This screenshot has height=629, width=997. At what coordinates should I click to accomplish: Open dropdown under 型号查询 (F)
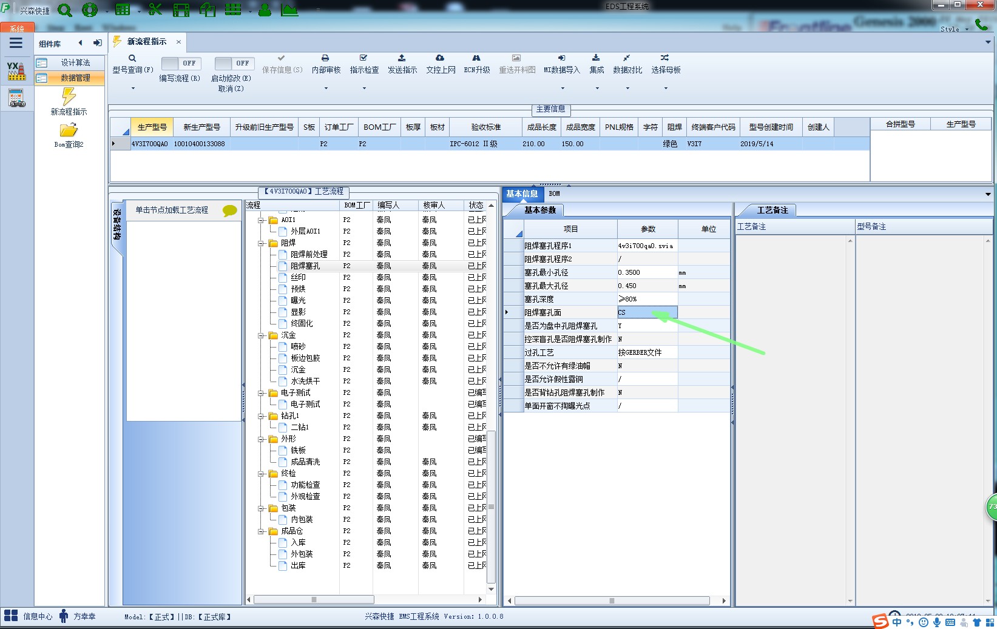[x=133, y=89]
